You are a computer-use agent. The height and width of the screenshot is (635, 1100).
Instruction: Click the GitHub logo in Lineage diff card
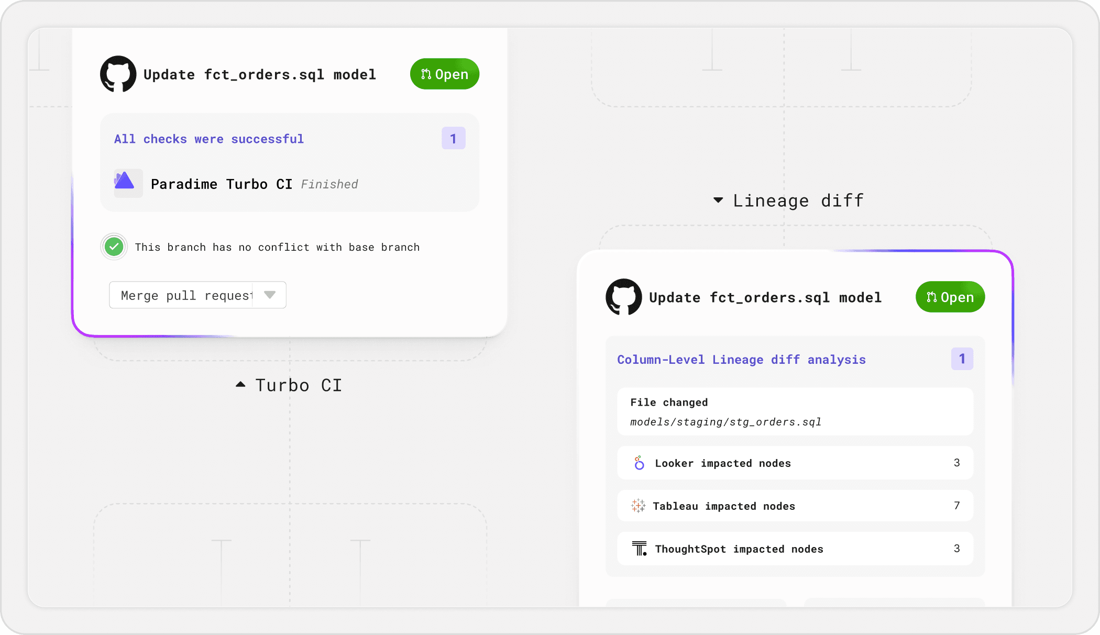click(624, 297)
